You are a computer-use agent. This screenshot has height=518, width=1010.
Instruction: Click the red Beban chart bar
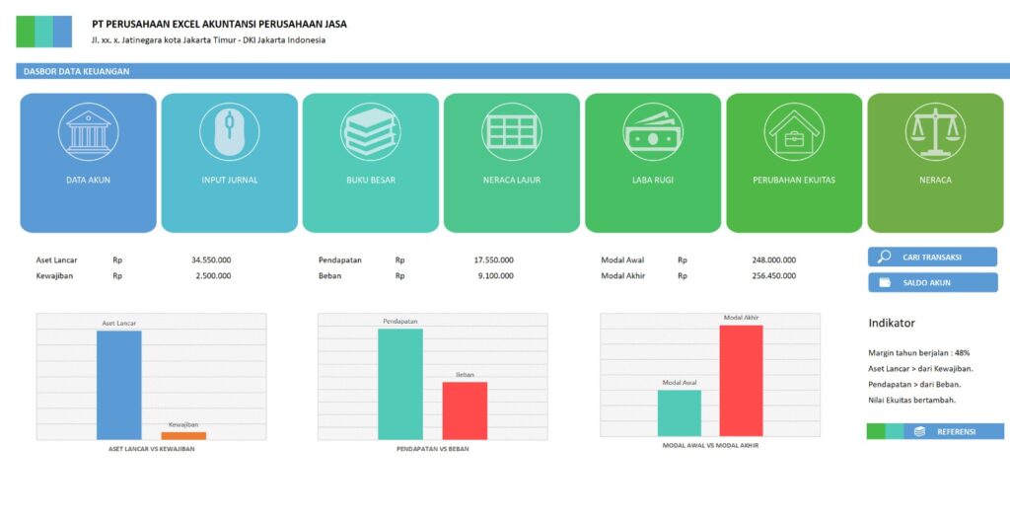pyautogui.click(x=465, y=410)
